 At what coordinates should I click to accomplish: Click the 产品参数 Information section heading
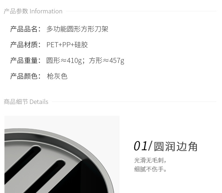click(x=33, y=11)
